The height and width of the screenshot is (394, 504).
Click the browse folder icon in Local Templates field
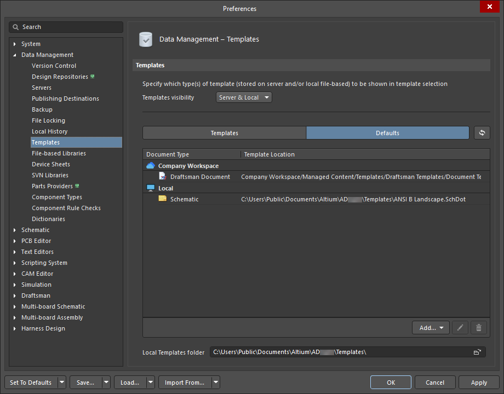click(477, 352)
